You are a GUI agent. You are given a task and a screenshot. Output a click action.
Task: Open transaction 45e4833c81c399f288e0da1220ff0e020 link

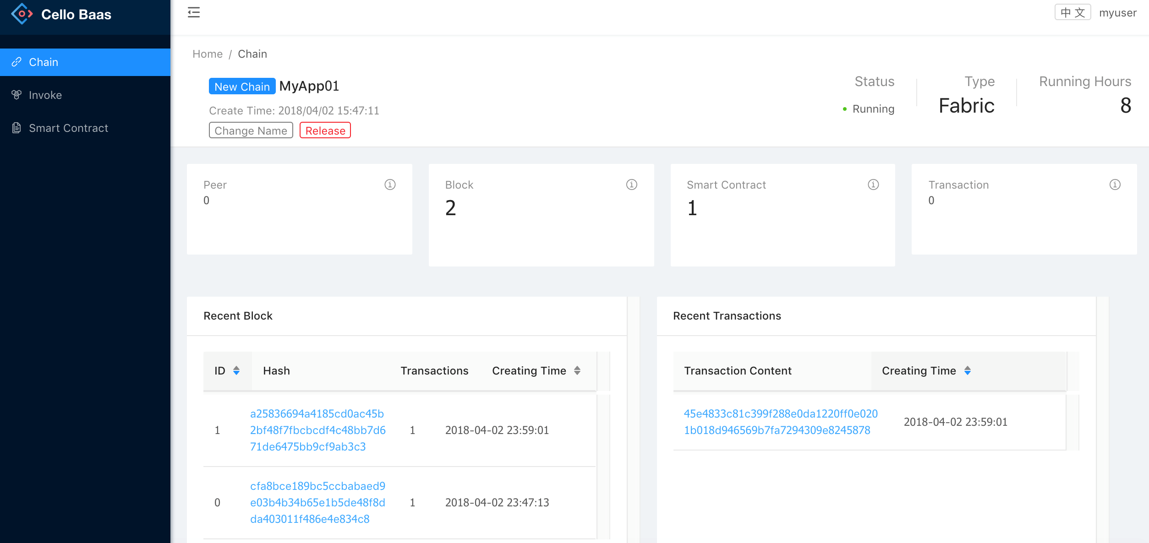coord(781,422)
